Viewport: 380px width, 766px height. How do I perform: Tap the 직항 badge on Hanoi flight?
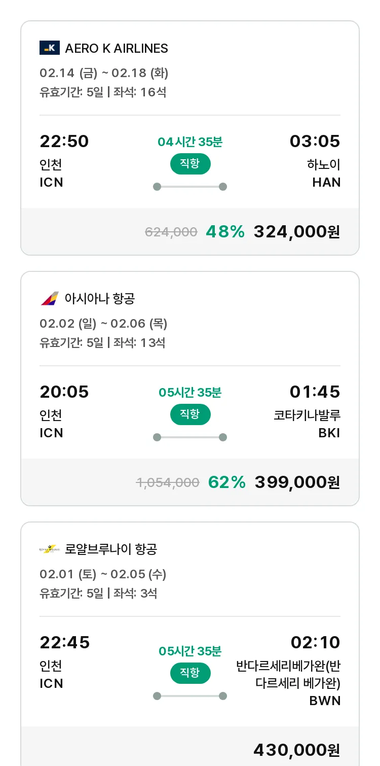[x=190, y=164]
